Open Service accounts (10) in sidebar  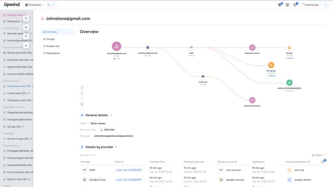(18, 53)
